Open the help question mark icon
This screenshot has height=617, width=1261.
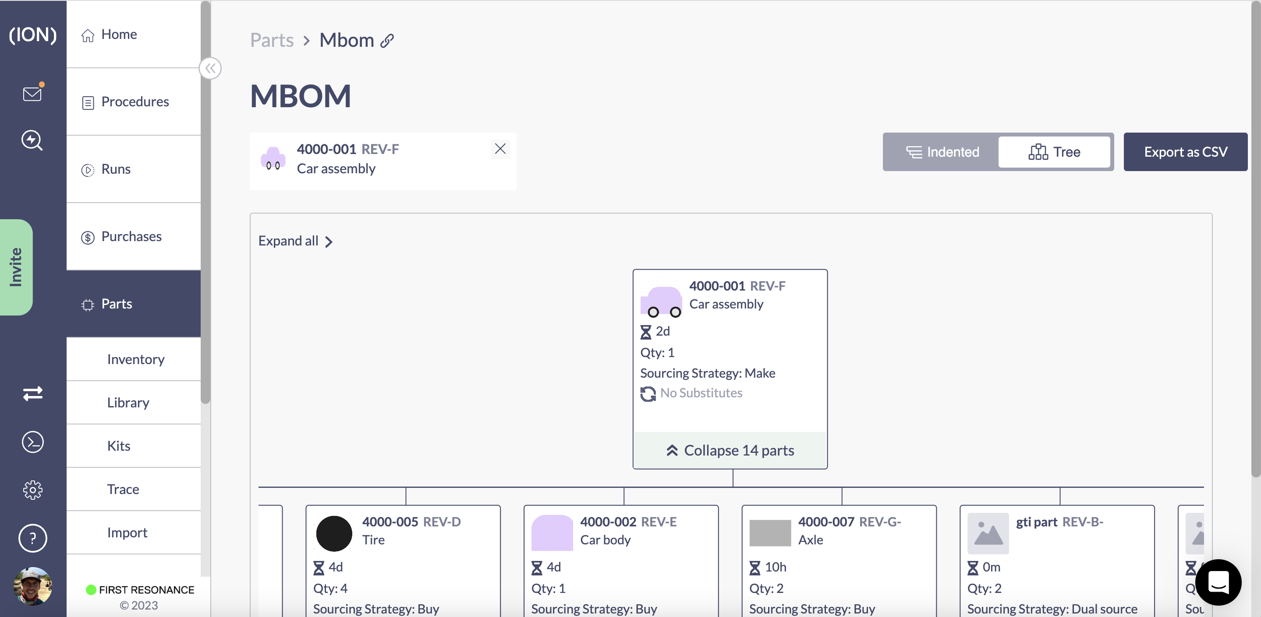coord(32,538)
